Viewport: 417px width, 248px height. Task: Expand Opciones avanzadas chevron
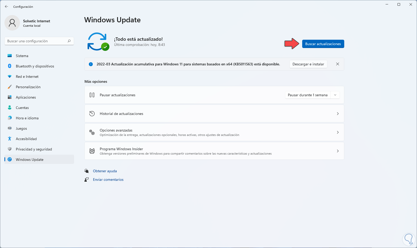338,132
